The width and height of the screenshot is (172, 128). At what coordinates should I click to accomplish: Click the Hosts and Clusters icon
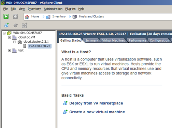75,17
